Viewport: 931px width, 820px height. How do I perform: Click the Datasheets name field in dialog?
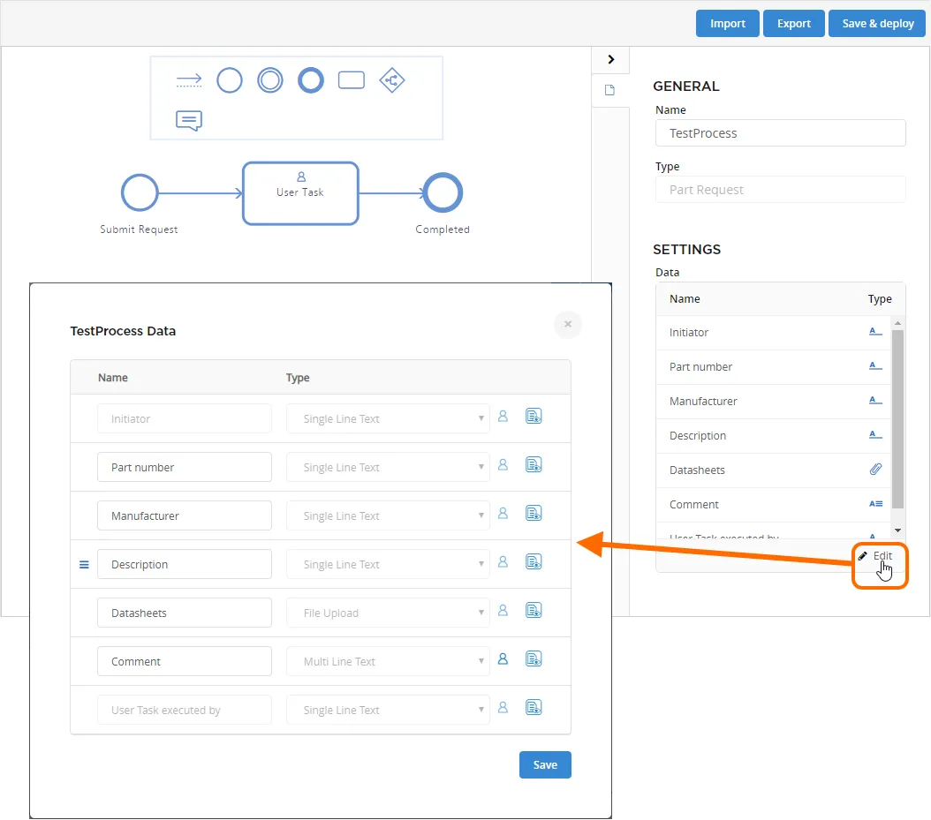pos(185,613)
